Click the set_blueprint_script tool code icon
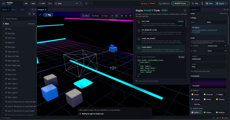230x120 pixels. point(139,30)
